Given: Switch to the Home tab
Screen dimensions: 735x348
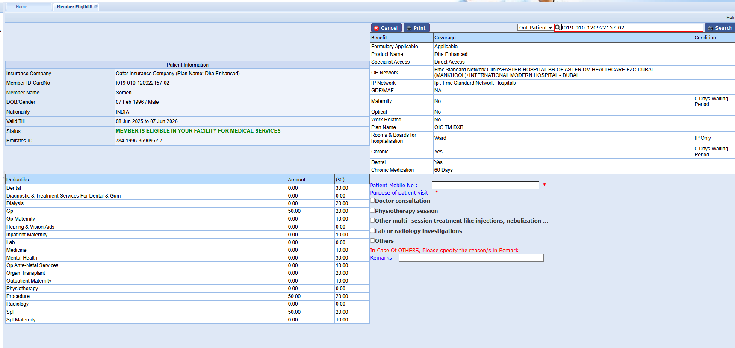Looking at the screenshot, I should tap(21, 7).
